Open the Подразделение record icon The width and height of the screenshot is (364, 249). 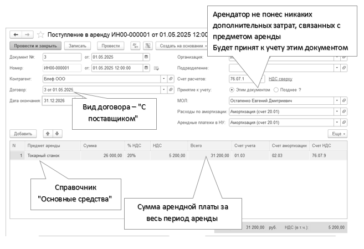tap(344, 68)
